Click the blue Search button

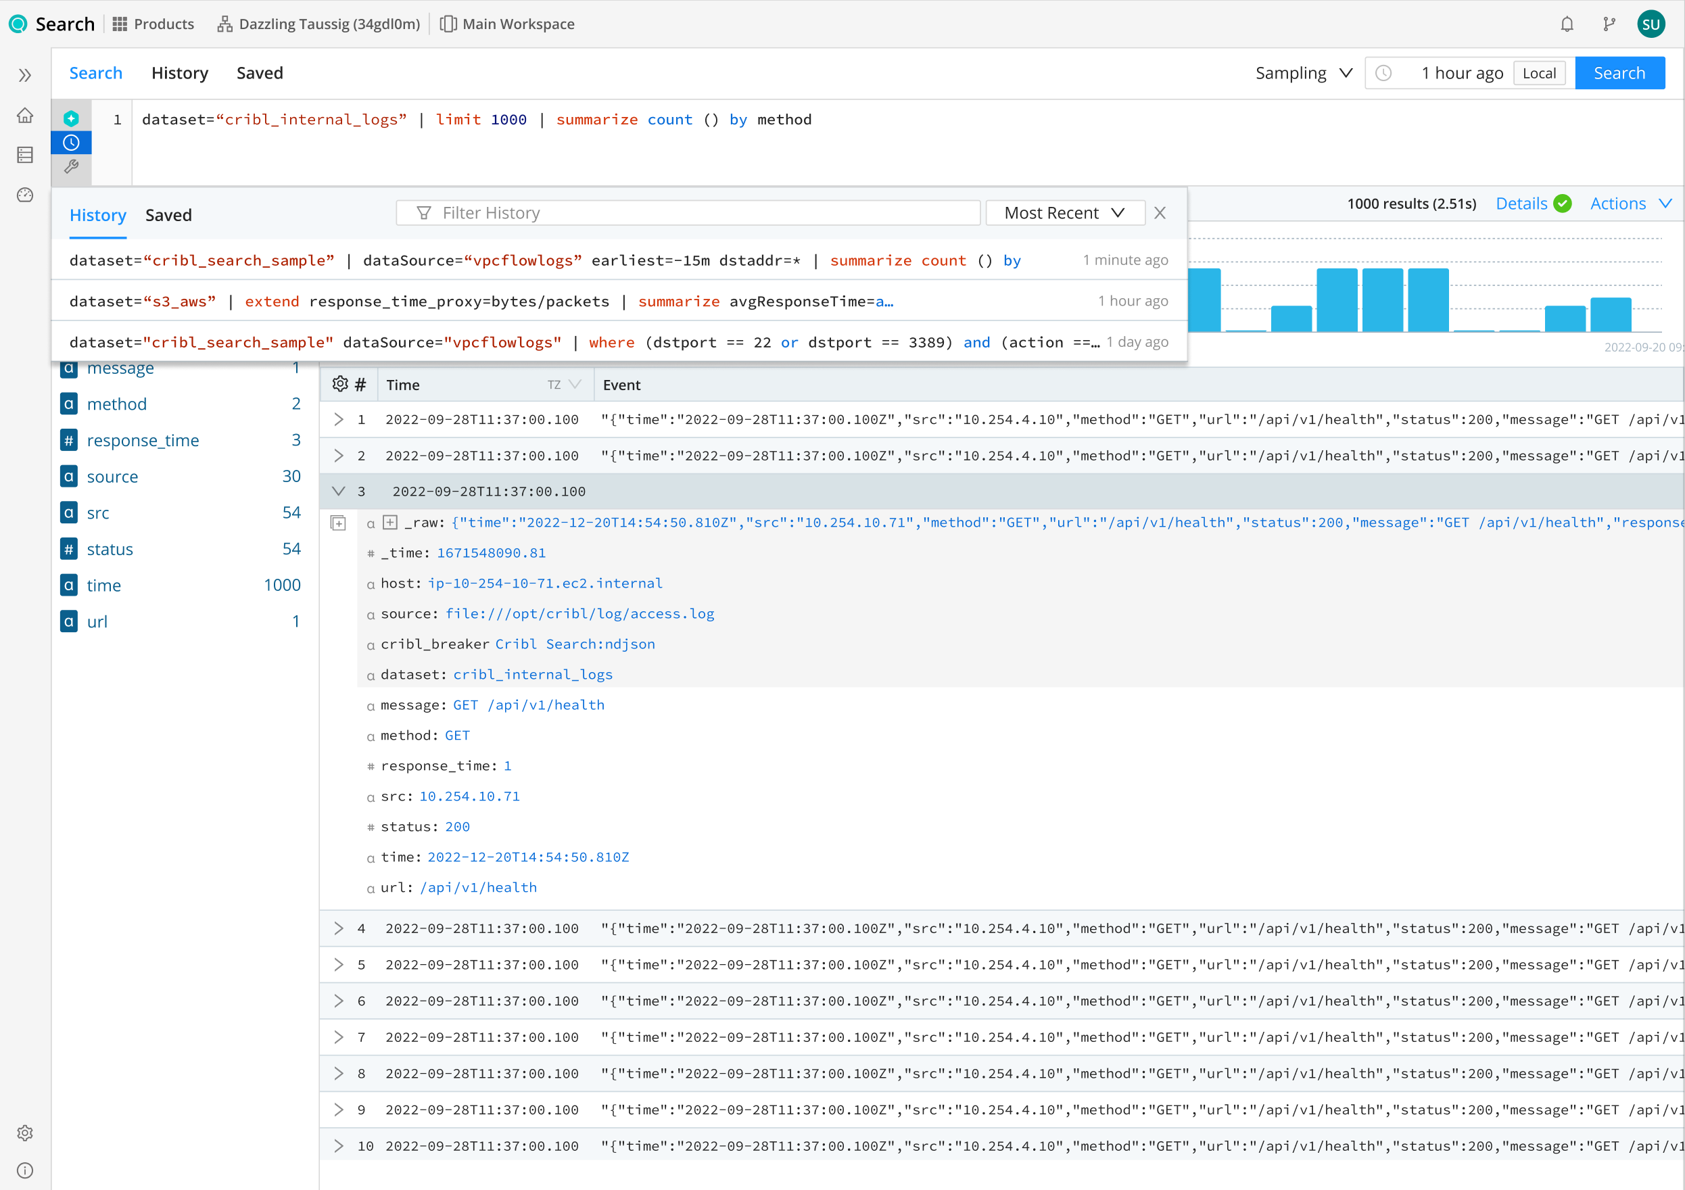tap(1619, 74)
